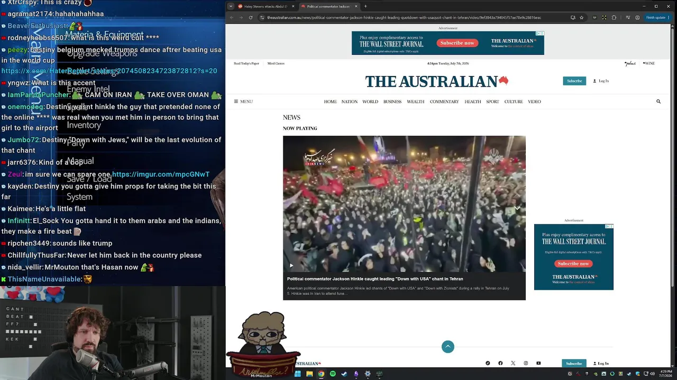
Task: Go to HOME in the site navigation
Action: [x=330, y=101]
